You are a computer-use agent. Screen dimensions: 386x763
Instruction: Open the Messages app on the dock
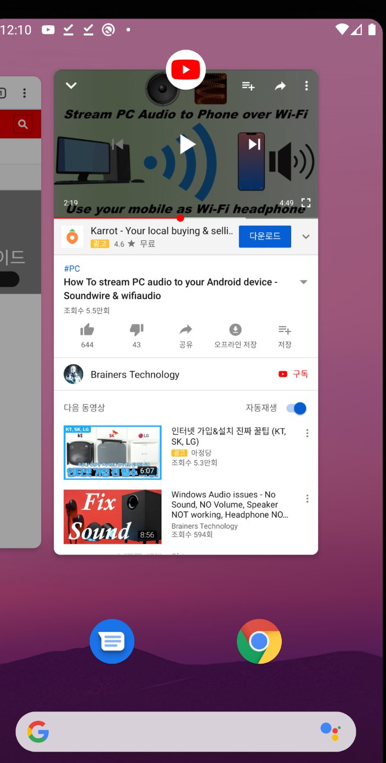click(112, 641)
